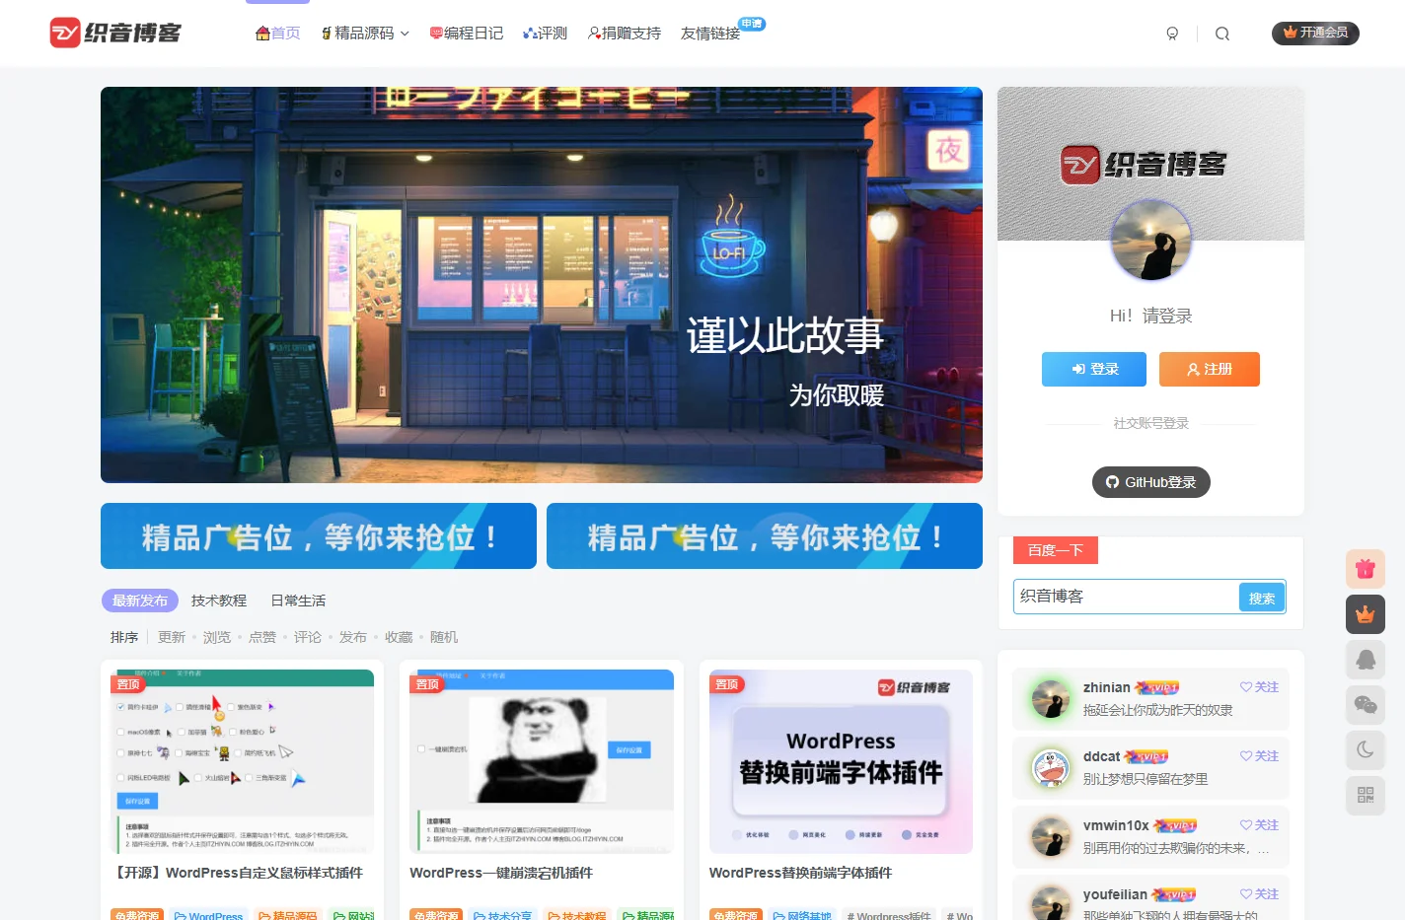1405x920 pixels.
Task: Open the 首页 home nav item
Action: 278,34
